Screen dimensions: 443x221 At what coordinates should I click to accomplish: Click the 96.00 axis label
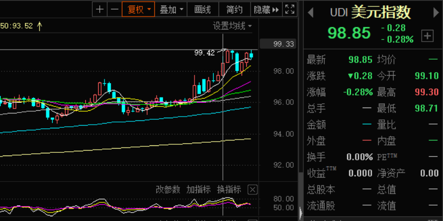[x=284, y=102]
